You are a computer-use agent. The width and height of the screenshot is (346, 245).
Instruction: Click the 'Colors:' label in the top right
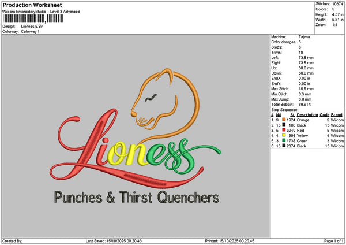click(x=321, y=9)
